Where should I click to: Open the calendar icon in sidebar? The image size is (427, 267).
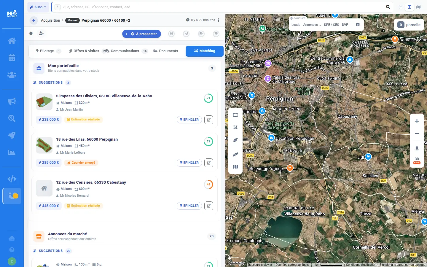[12, 58]
